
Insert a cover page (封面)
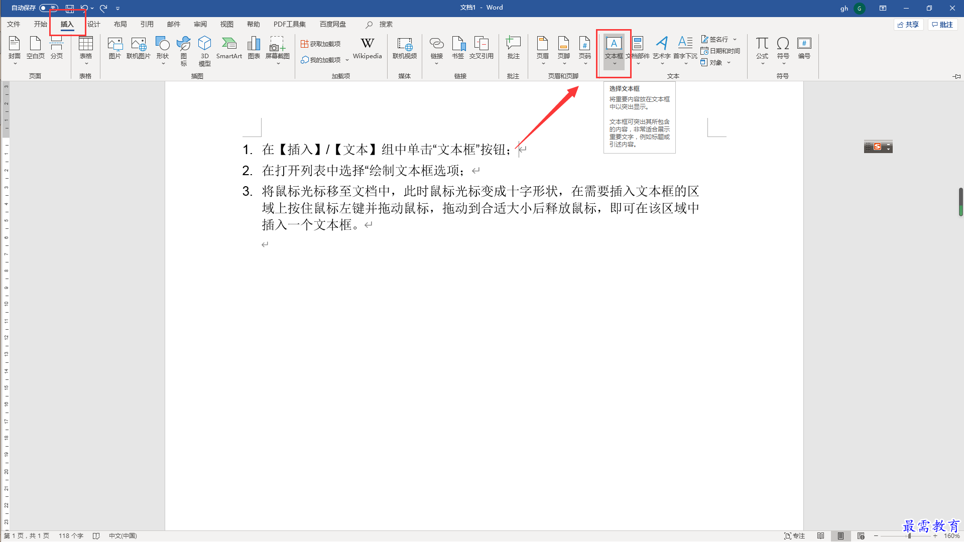point(15,50)
